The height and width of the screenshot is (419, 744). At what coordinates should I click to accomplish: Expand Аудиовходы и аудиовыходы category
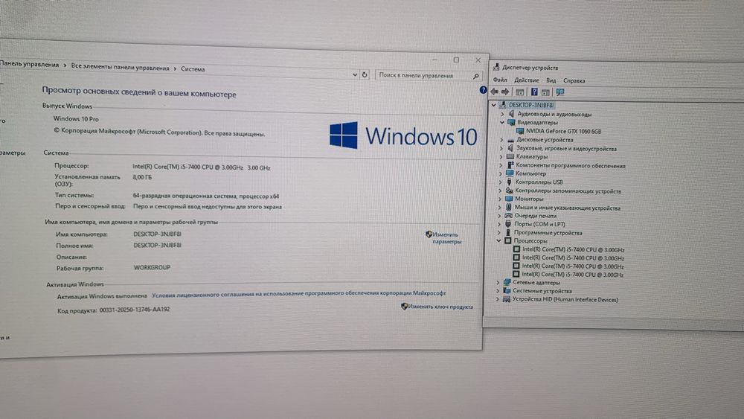pyautogui.click(x=502, y=114)
